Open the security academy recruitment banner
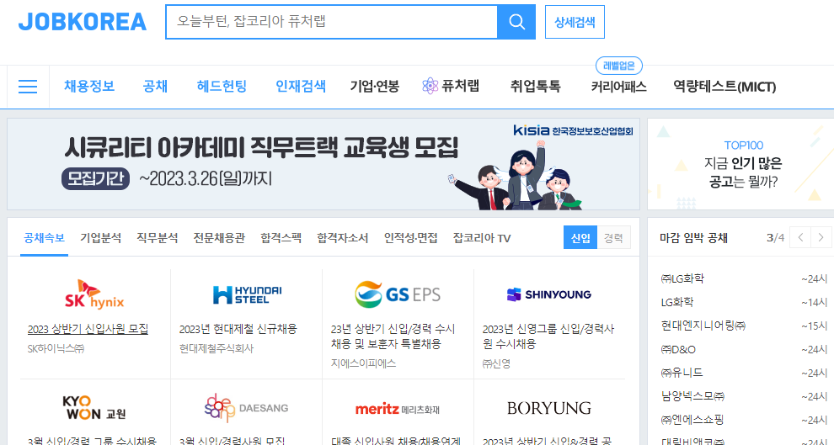Image resolution: width=834 pixels, height=445 pixels. (x=323, y=164)
